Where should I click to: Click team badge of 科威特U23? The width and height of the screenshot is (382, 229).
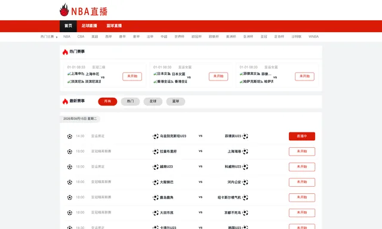tap(245, 167)
